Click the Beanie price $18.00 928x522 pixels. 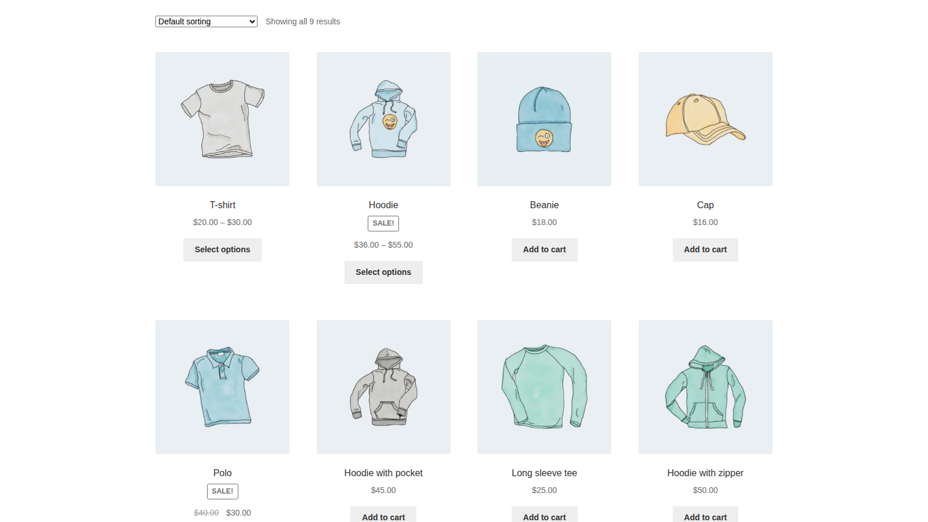click(544, 222)
